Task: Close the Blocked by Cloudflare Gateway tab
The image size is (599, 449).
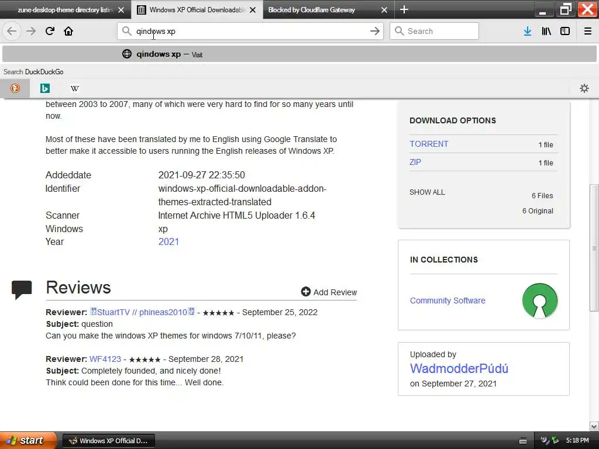Action: click(384, 10)
